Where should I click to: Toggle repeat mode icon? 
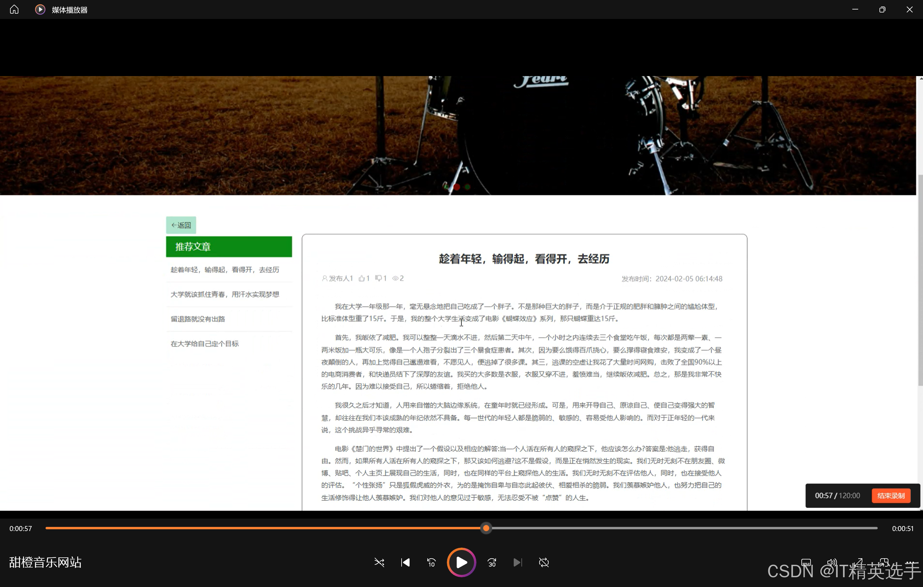point(544,562)
